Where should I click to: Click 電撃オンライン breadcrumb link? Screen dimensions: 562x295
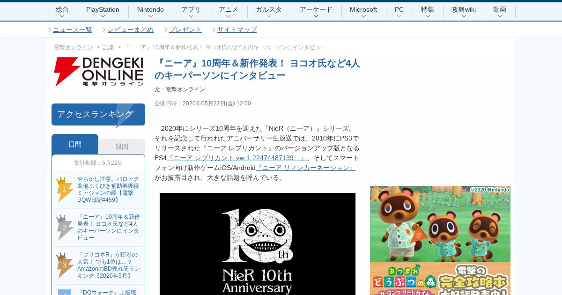point(74,47)
